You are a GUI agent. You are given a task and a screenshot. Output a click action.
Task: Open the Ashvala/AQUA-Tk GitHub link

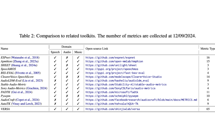tap(112, 104)
